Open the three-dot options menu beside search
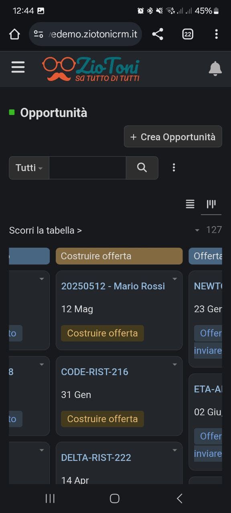The image size is (231, 513). tap(174, 167)
